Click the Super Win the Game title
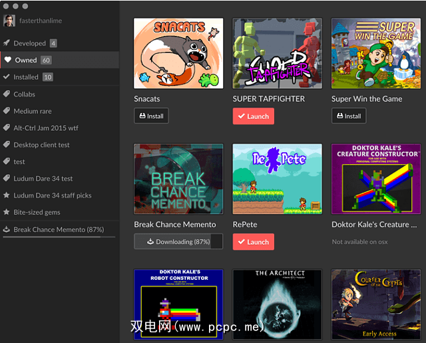This screenshot has width=426, height=343. [x=367, y=99]
